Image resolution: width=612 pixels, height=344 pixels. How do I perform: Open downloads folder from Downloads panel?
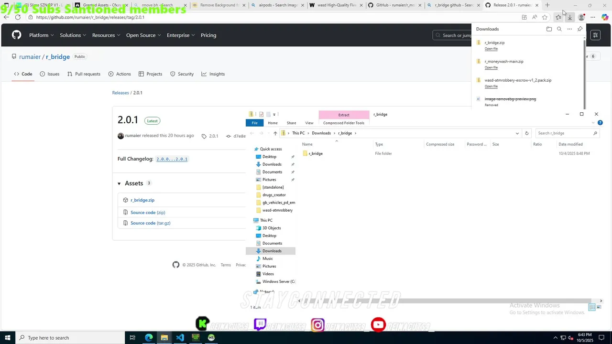(x=549, y=29)
